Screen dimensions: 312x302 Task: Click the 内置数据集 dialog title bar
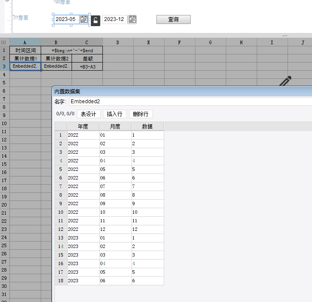[182, 92]
